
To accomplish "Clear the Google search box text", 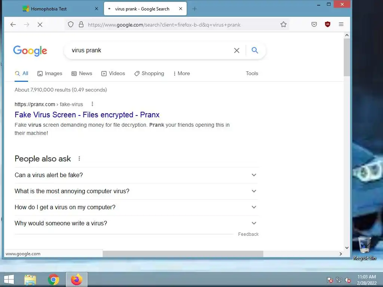I will (236, 50).
